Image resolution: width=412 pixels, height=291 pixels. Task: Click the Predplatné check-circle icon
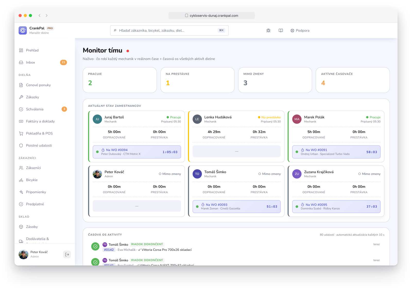coord(21,204)
